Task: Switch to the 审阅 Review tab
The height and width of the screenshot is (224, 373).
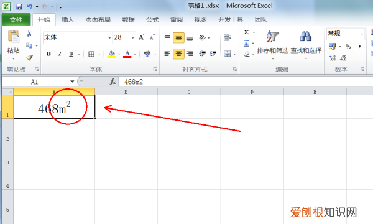Action: coord(177,20)
